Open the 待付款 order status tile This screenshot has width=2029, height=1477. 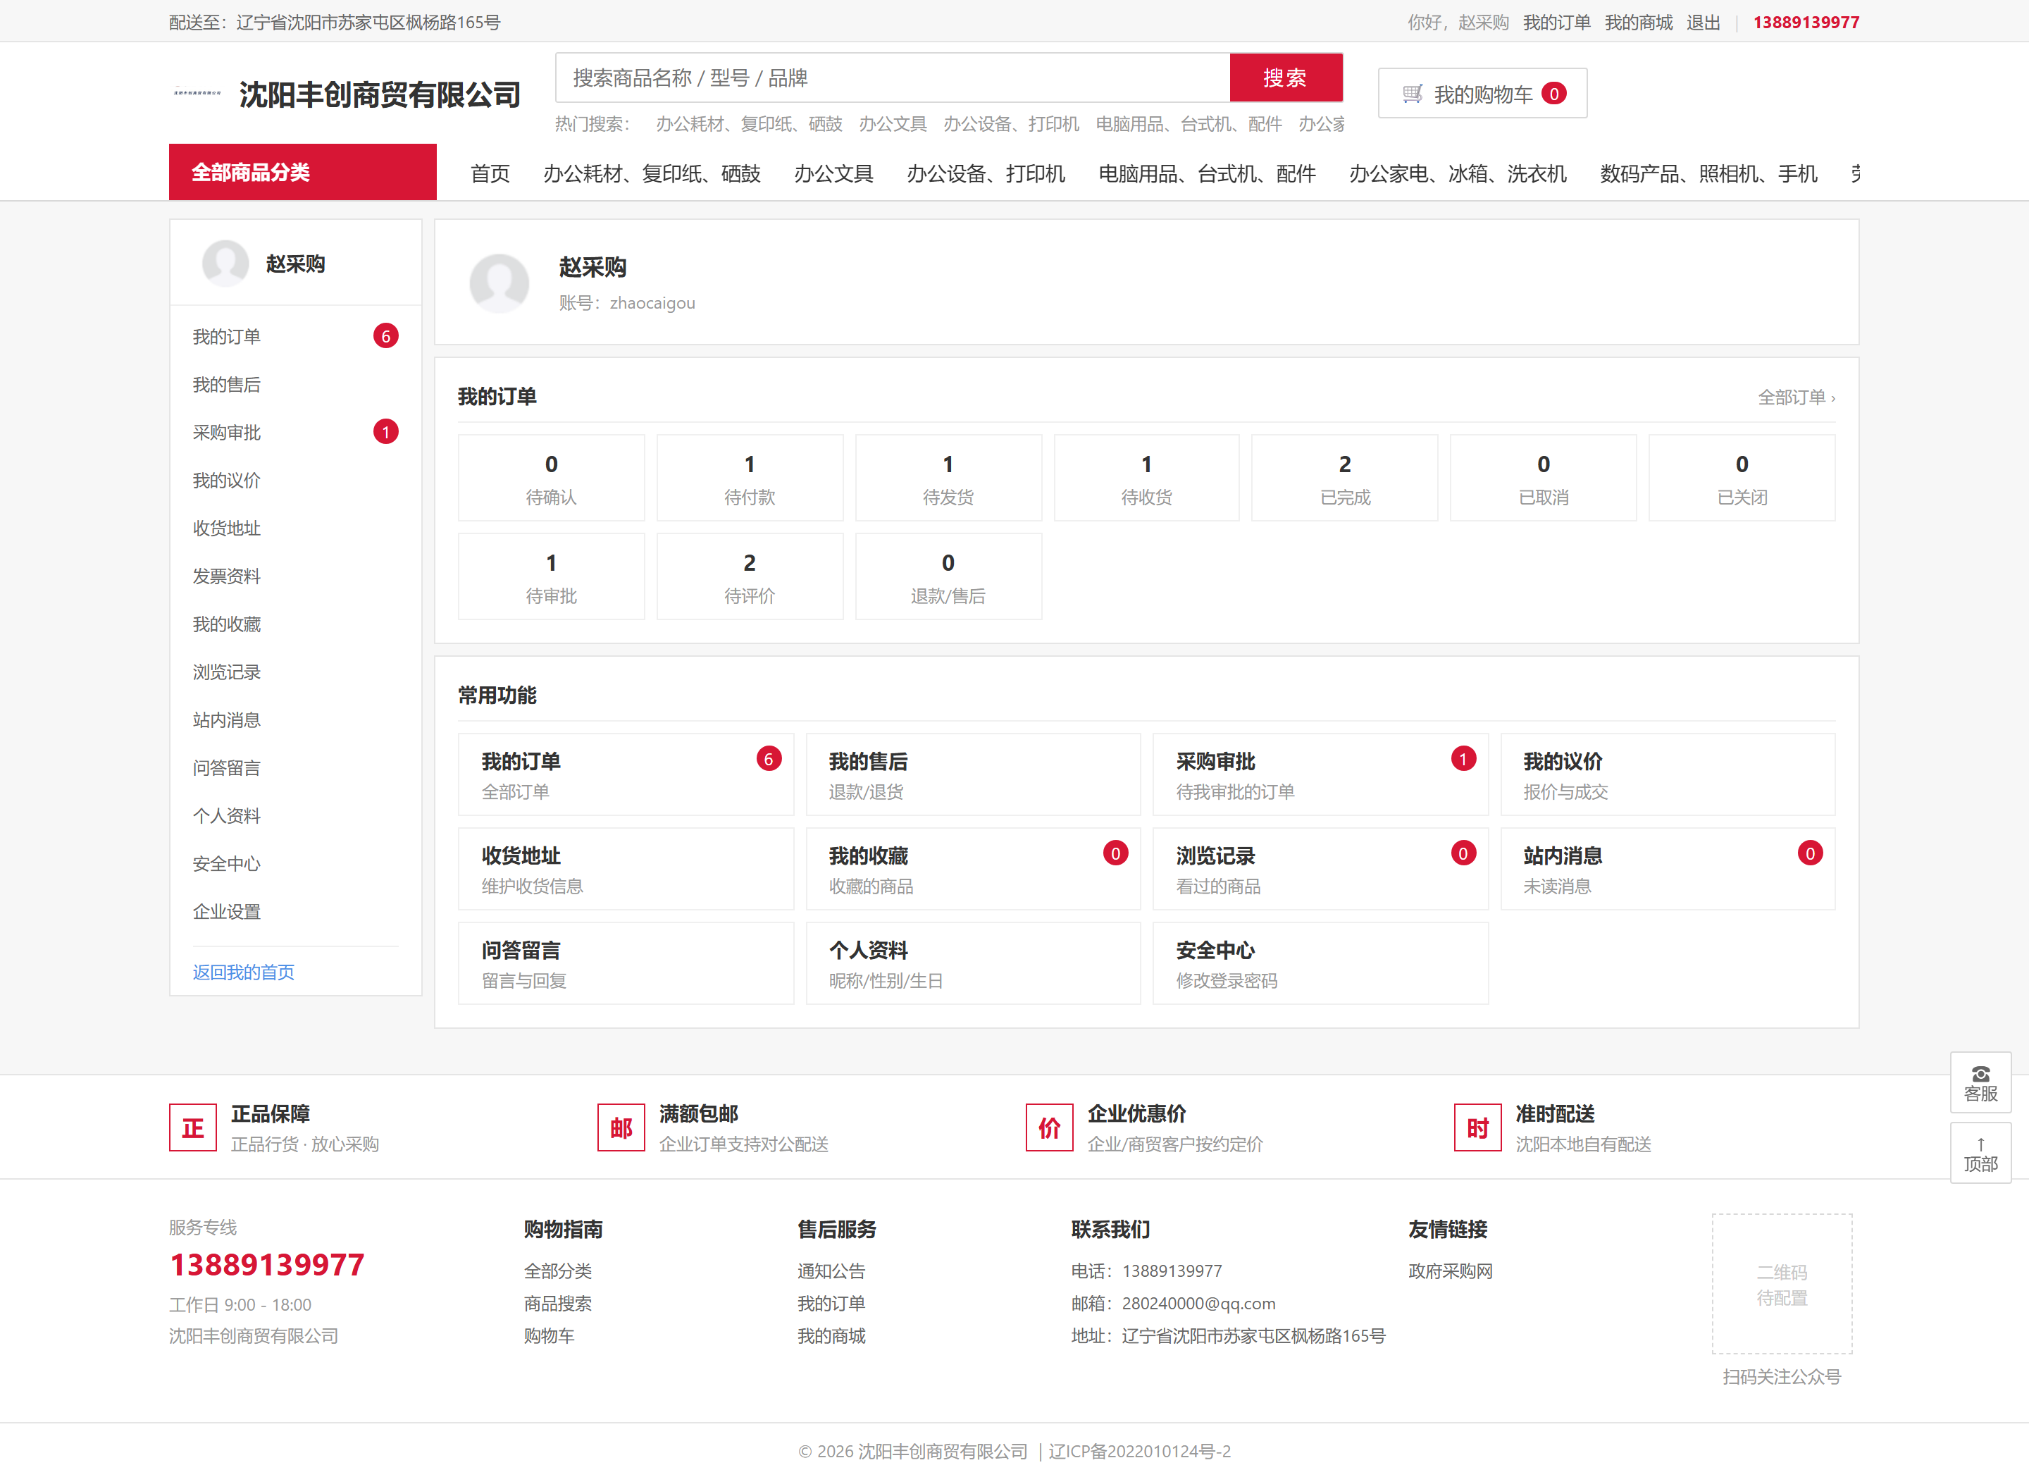[x=750, y=478]
